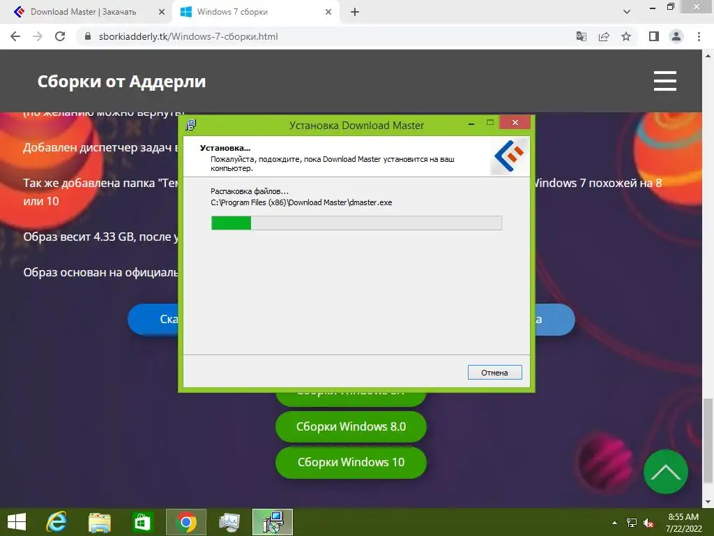Show hidden system tray icons

[615, 523]
